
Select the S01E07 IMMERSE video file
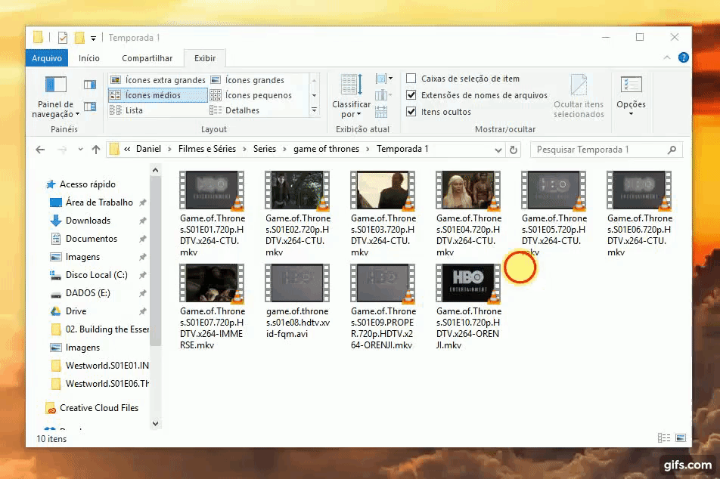click(212, 307)
